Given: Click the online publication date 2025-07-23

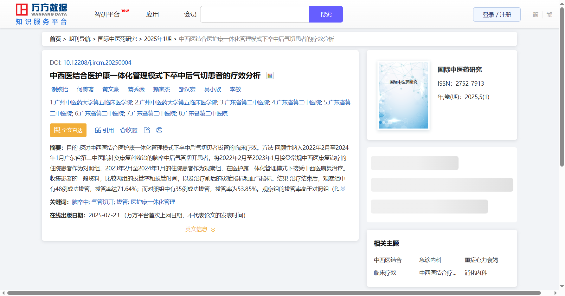Looking at the screenshot, I should coord(104,215).
